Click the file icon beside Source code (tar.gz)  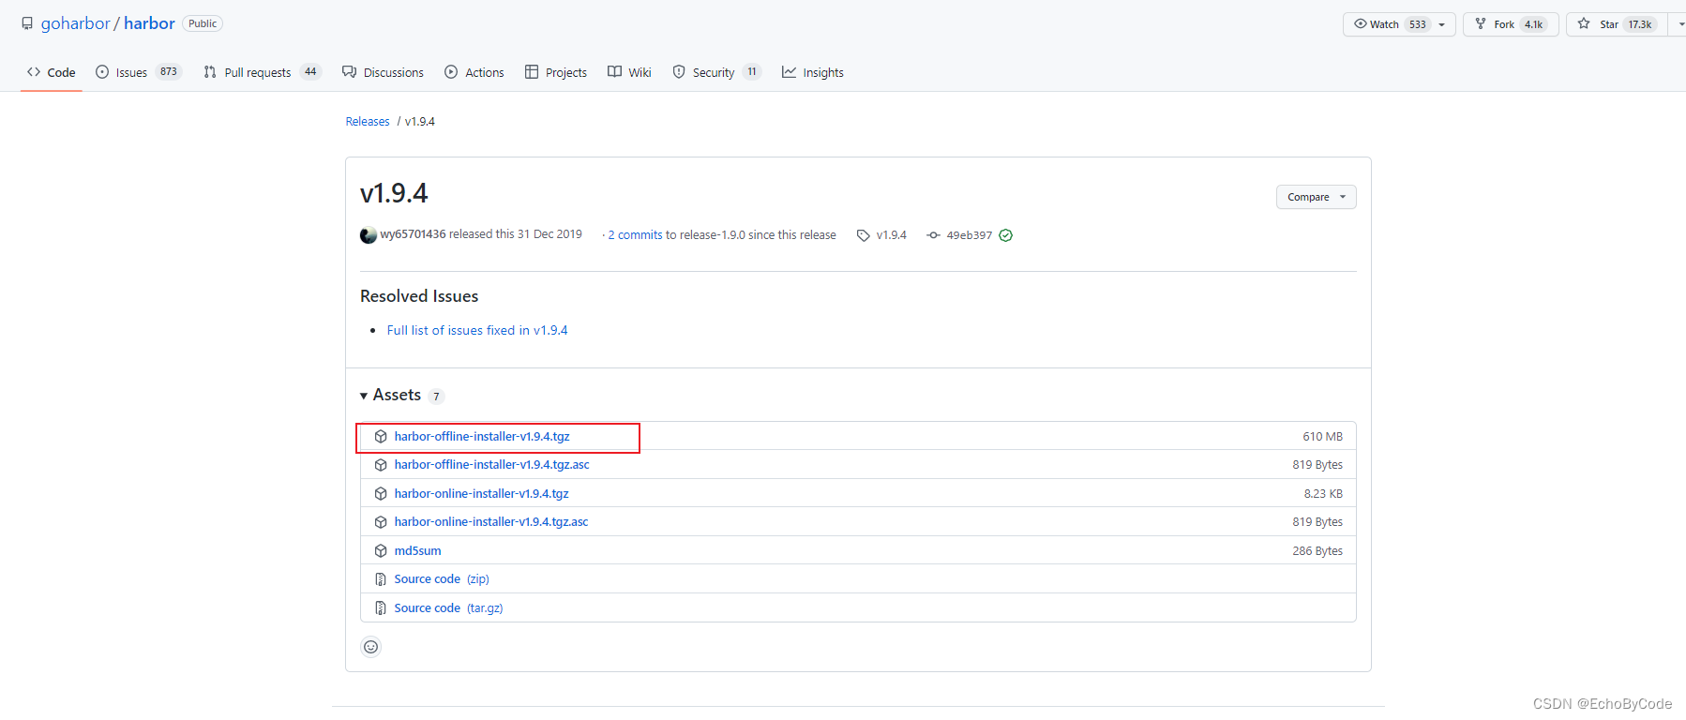[381, 608]
